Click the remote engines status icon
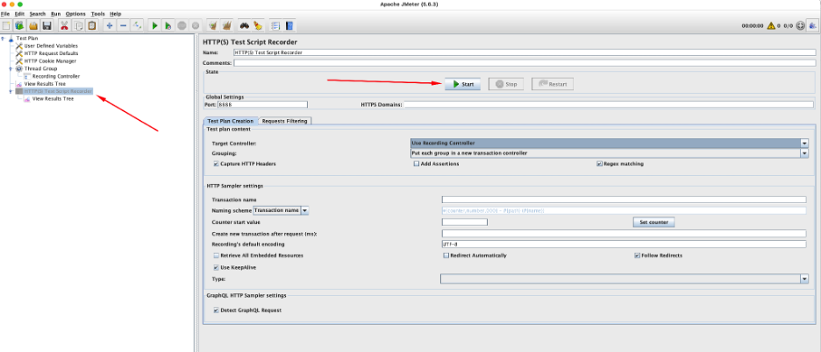 (x=800, y=25)
